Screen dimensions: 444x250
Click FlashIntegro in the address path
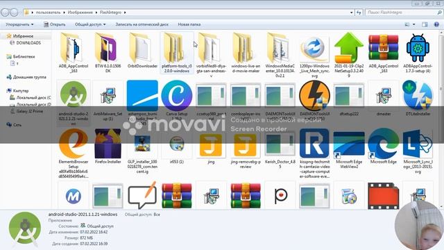[110, 12]
